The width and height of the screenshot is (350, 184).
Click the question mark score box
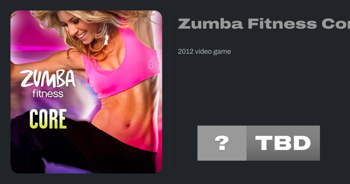point(222,143)
